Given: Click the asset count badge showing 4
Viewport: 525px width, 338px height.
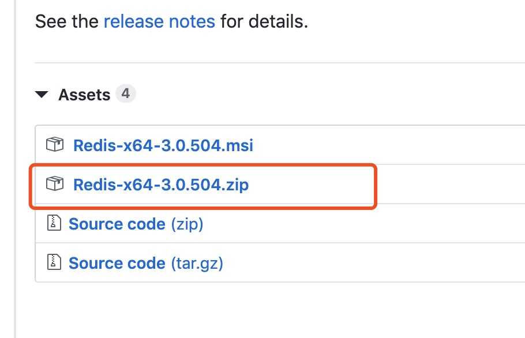Looking at the screenshot, I should [x=126, y=93].
